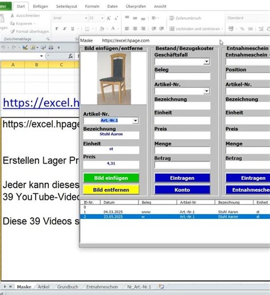Click the Zeilenumbruch wrap text button

click(x=185, y=18)
